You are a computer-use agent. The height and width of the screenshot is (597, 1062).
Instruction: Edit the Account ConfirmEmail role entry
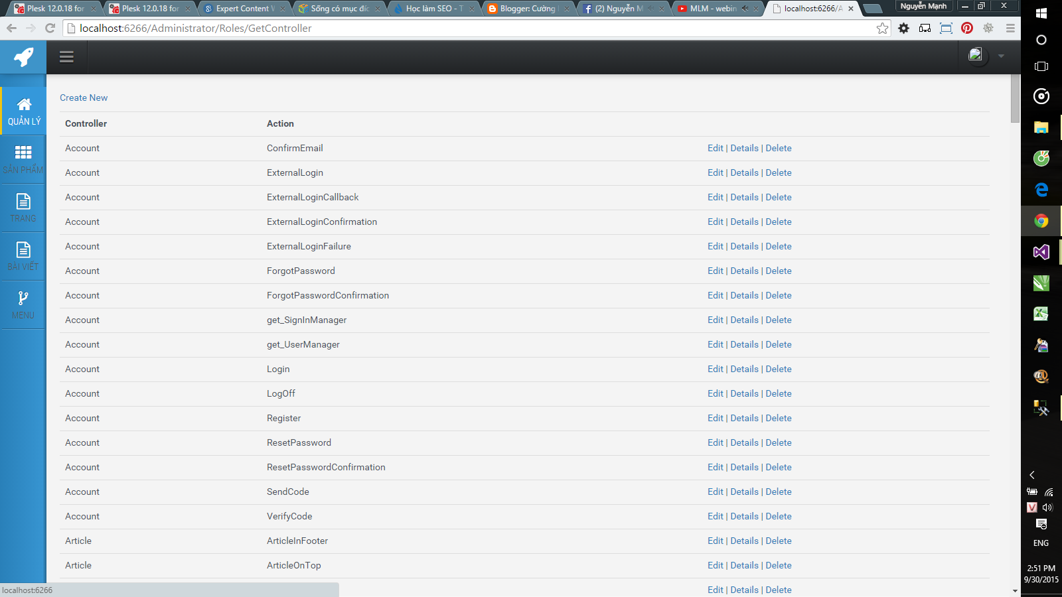[715, 148]
